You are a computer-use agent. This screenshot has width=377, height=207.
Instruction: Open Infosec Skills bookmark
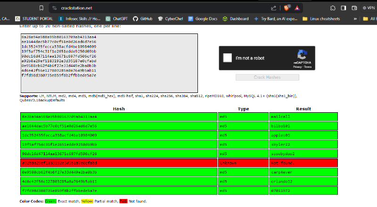tap(79, 19)
